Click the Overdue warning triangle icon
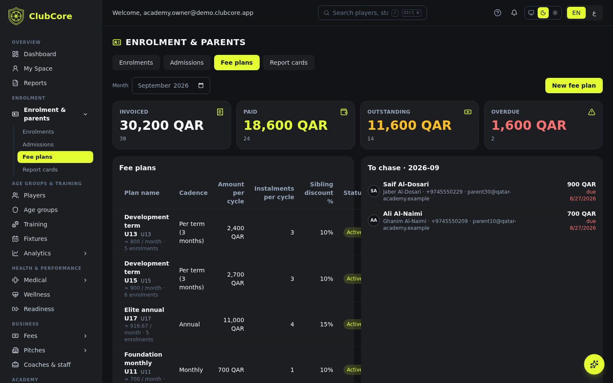The height and width of the screenshot is (383, 613). 592,112
